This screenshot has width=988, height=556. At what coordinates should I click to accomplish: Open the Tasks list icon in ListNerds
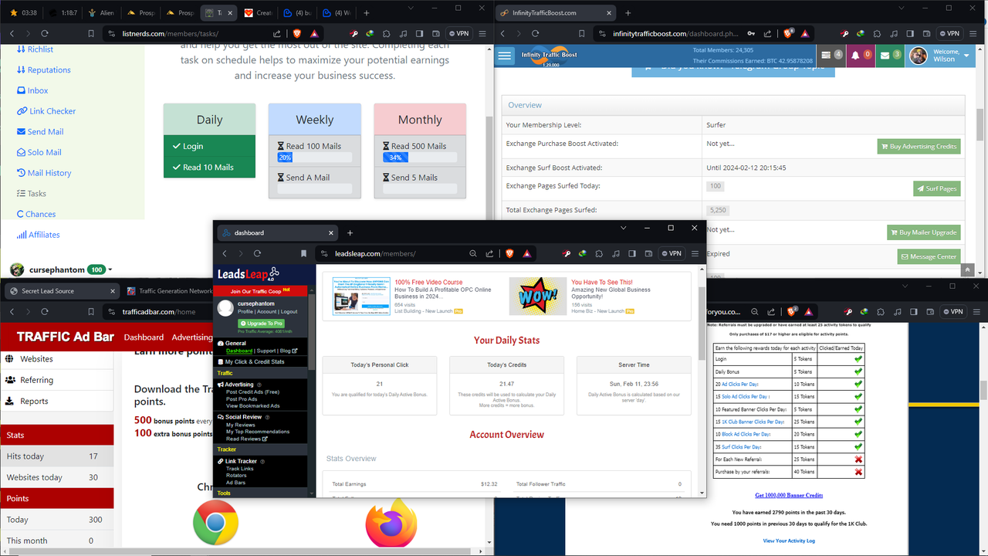[22, 194]
